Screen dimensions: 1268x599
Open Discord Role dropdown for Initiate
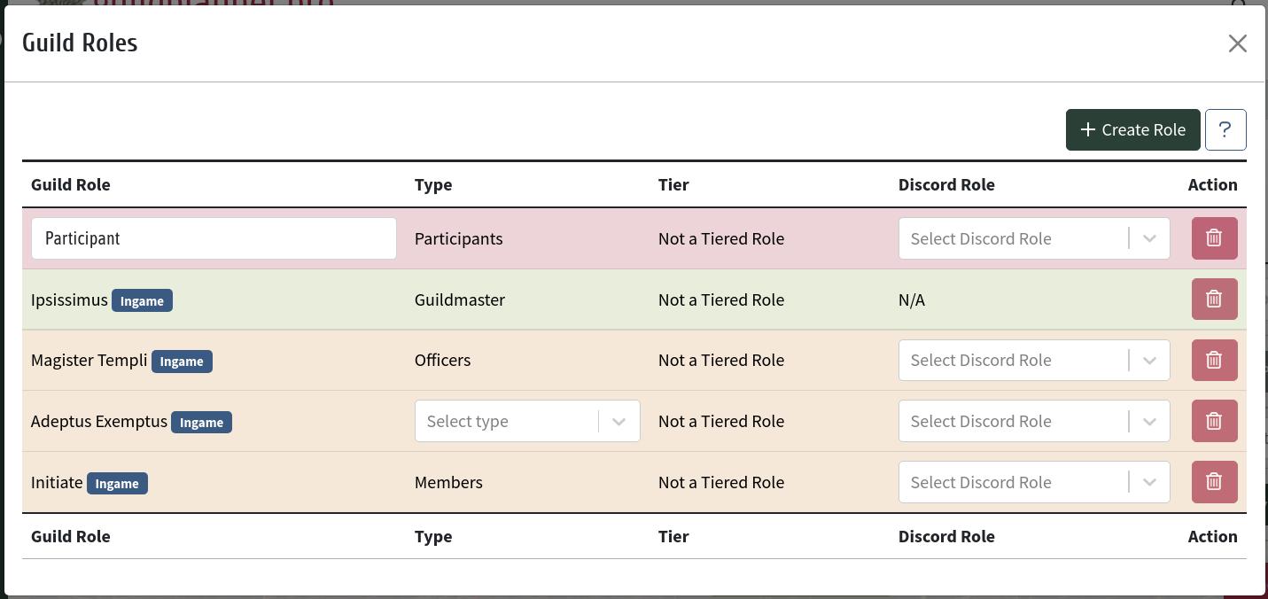1034,482
